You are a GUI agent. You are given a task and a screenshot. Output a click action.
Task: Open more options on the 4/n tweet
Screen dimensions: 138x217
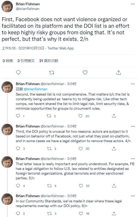pyautogui.click(x=133, y=126)
